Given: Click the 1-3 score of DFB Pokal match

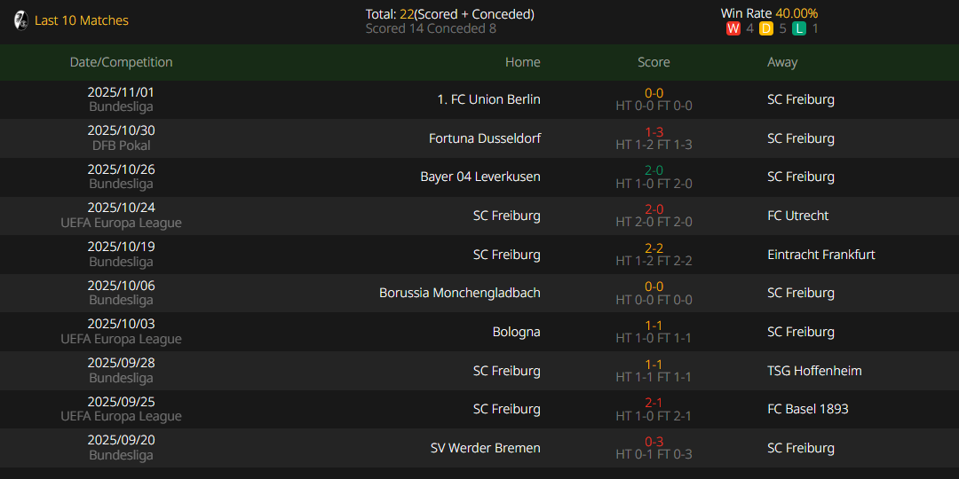Looking at the screenshot, I should (x=654, y=132).
